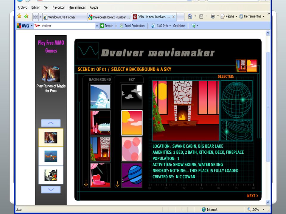The height and width of the screenshot is (214, 286).
Task: Open the Favoritos menu
Action: click(x=59, y=7)
